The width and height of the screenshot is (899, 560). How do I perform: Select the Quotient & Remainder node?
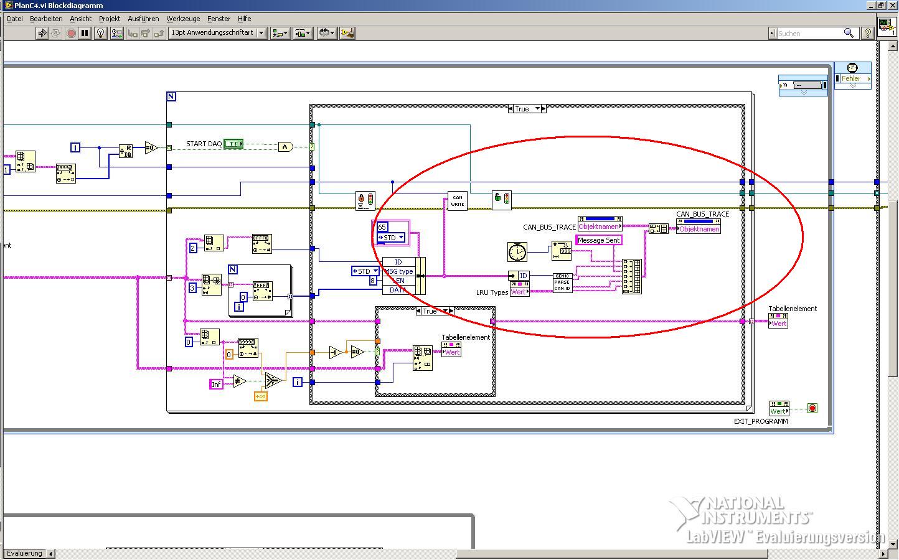(x=126, y=151)
